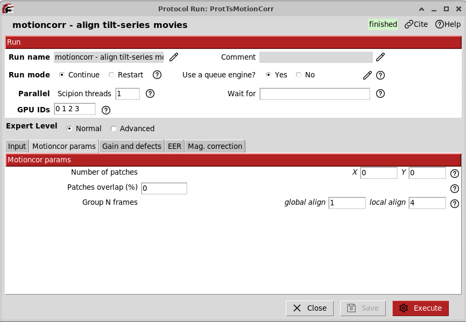
Task: Show help for Number of patches
Action: click(x=454, y=174)
